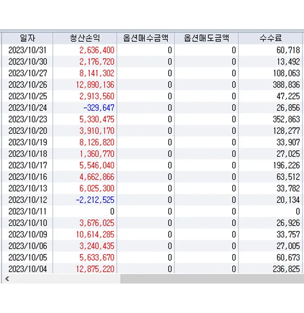Click fee value 196,226
304x313 pixels.
pyautogui.click(x=286, y=166)
